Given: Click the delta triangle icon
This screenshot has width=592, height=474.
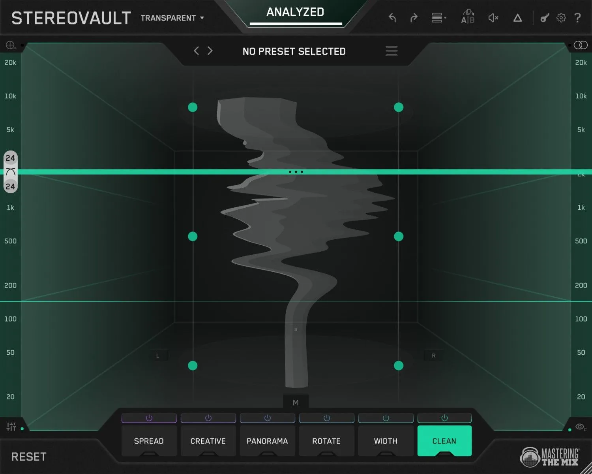Looking at the screenshot, I should click(x=517, y=18).
